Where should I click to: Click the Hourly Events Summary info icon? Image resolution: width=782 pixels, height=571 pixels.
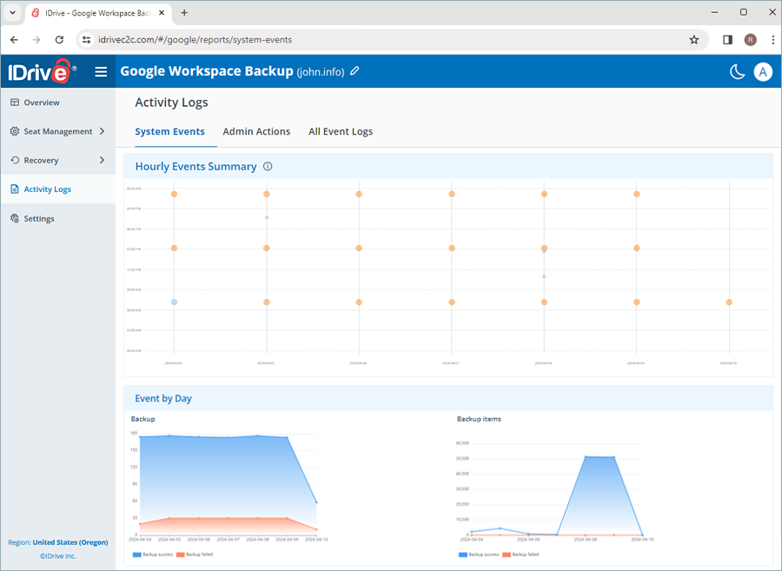(268, 167)
